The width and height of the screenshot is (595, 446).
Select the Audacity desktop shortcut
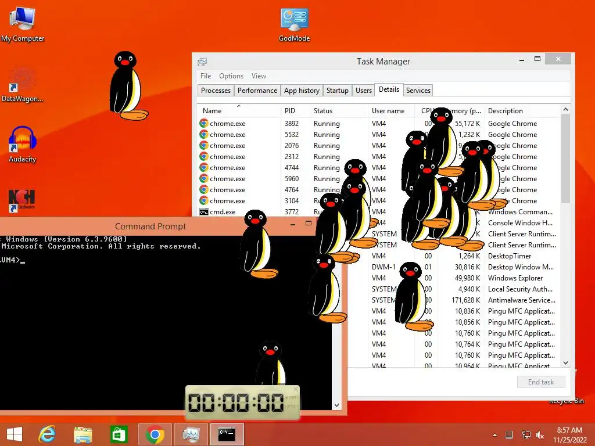[23, 144]
